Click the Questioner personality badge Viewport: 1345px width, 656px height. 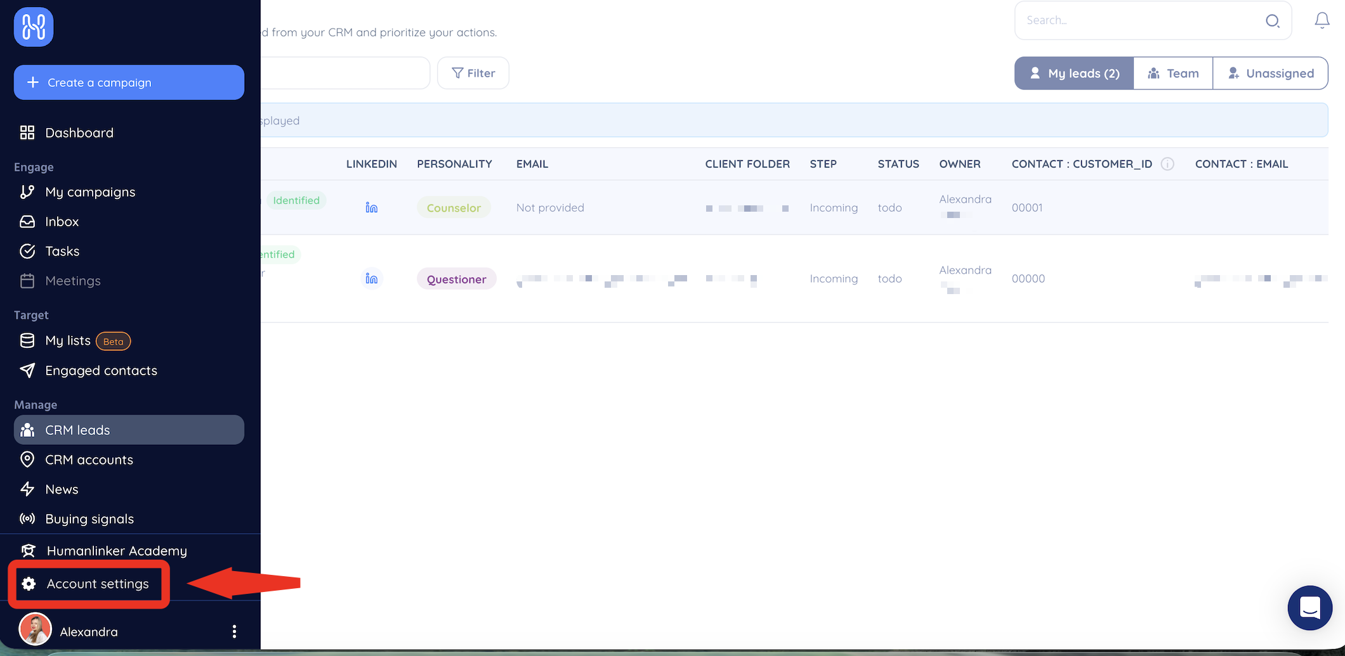click(x=456, y=279)
